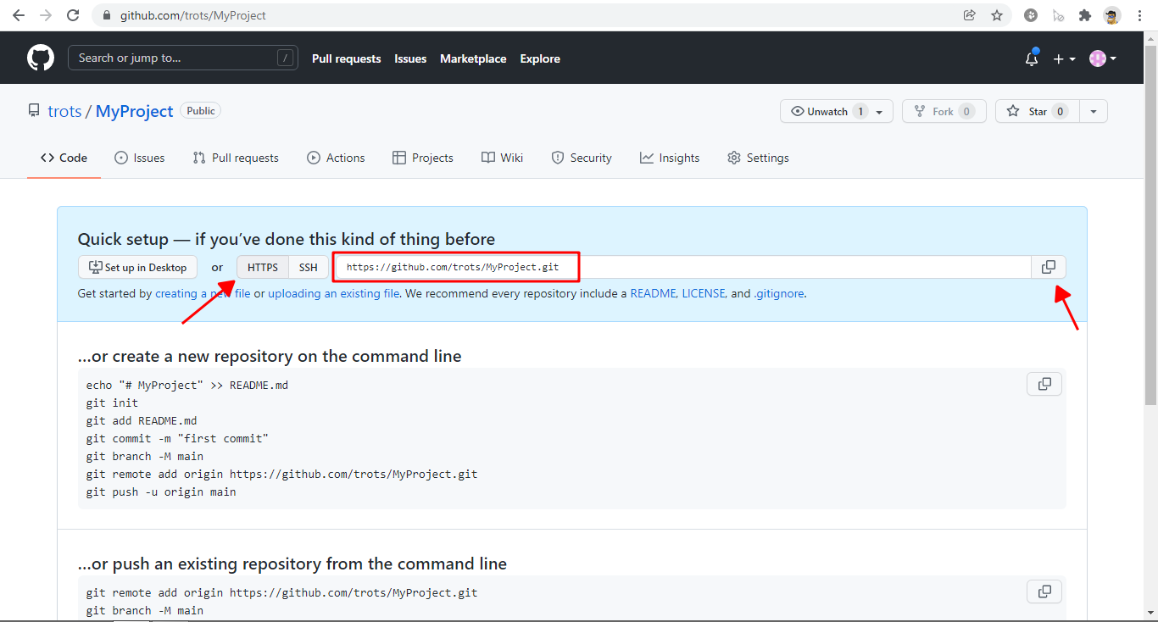Copy the create new repository commands
The height and width of the screenshot is (622, 1158).
pos(1044,384)
